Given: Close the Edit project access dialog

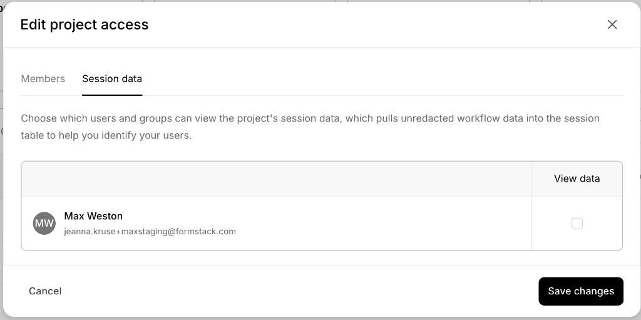Looking at the screenshot, I should [612, 24].
